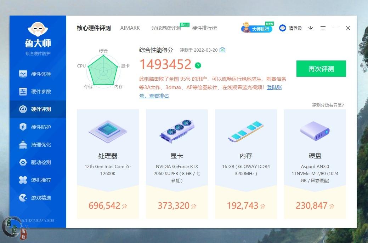Open 装机推荐 four-leaf icon

pos(23,180)
